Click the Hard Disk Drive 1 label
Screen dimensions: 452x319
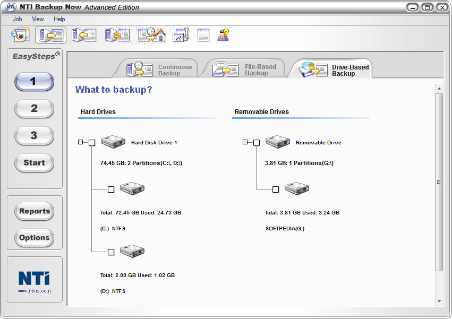(x=154, y=143)
